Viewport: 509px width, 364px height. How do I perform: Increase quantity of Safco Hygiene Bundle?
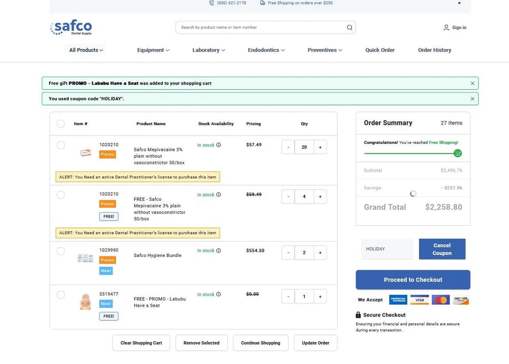coord(320,253)
